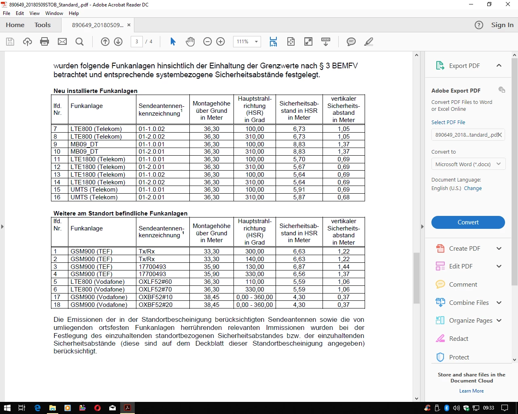Click the Save file icon
The width and height of the screenshot is (518, 414).
(10, 42)
